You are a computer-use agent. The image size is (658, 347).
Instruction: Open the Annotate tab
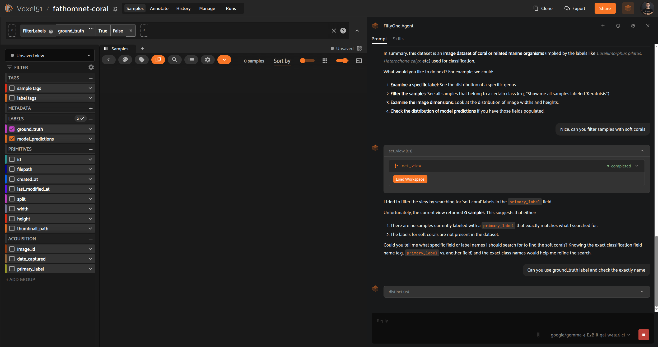[159, 8]
